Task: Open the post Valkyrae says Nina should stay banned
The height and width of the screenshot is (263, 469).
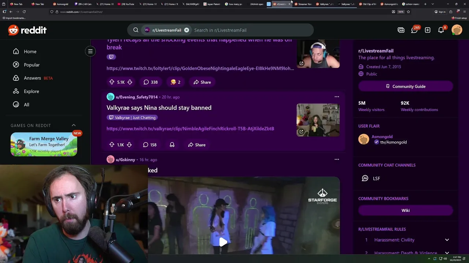Action: (159, 108)
